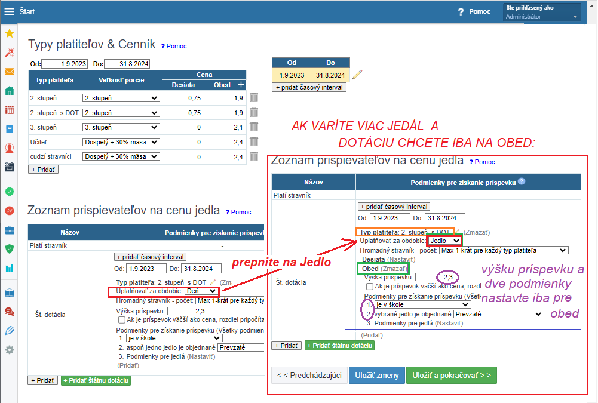Open the Štart menu title
The image size is (598, 403).
[27, 12]
